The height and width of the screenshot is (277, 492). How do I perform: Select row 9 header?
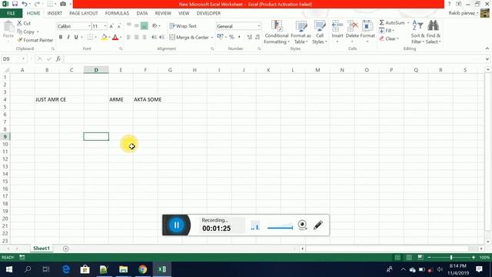tap(5, 137)
